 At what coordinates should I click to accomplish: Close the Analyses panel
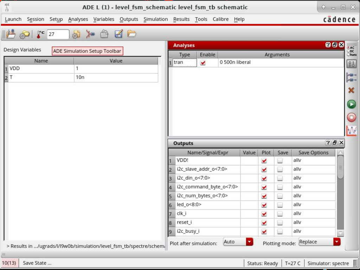341,45
